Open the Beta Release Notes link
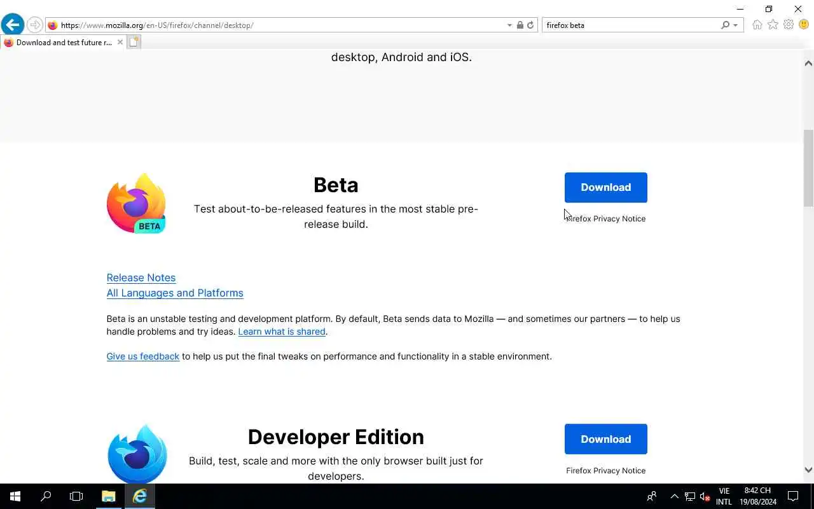This screenshot has height=509, width=814. tap(141, 277)
